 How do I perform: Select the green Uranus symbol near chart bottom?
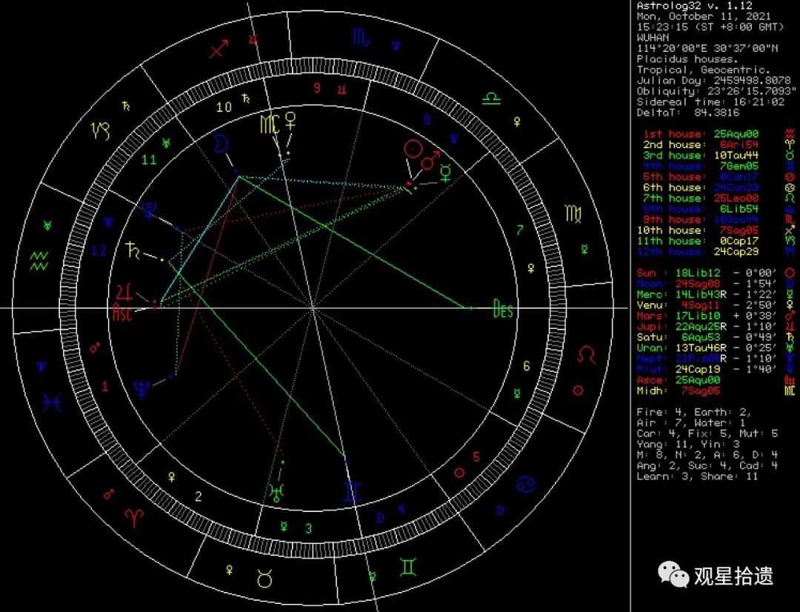pyautogui.click(x=277, y=493)
